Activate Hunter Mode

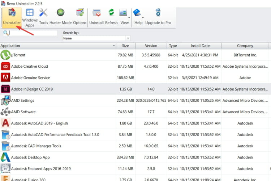60,17
